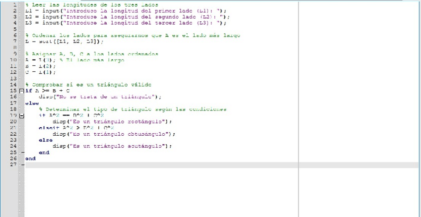Click line number 27 in the gutter
Viewport: 421px width, 217px height.
13,165
